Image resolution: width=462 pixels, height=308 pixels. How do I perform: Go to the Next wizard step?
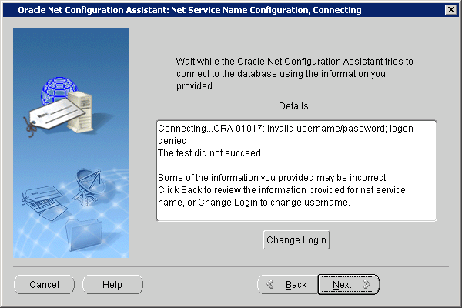[349, 284]
